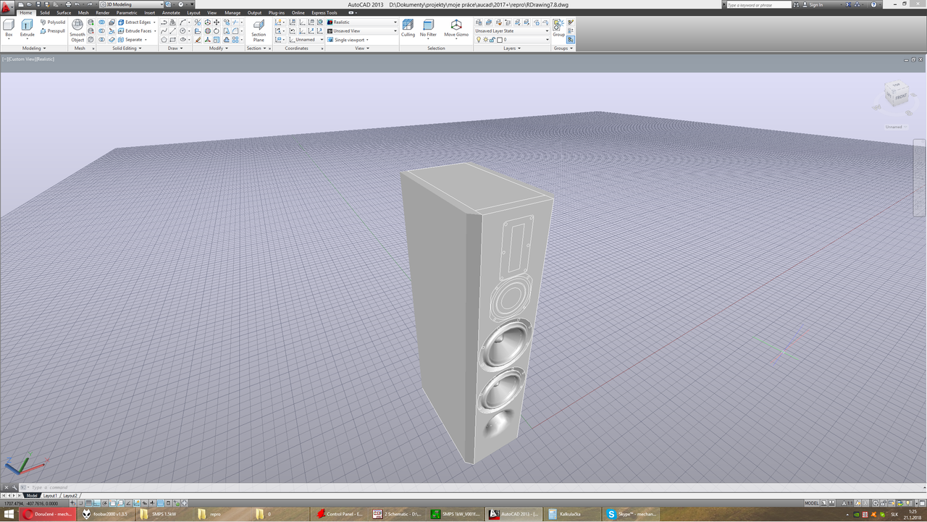The width and height of the screenshot is (927, 522).
Task: Toggle the layer on/off lightbulb icon
Action: [479, 40]
